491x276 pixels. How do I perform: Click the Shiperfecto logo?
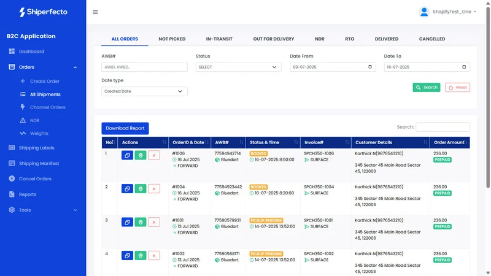point(43,12)
